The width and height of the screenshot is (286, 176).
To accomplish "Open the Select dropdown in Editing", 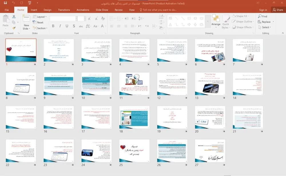I will tap(265, 27).
